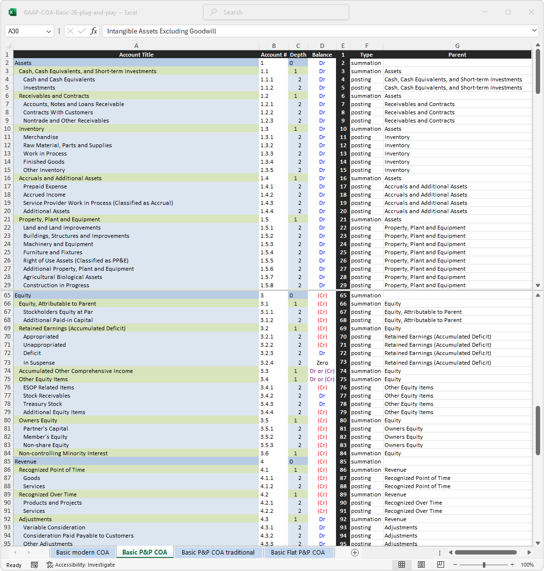Viewport: 544px width, 571px height.
Task: Switch to Page Layout view icon
Action: 421,565
